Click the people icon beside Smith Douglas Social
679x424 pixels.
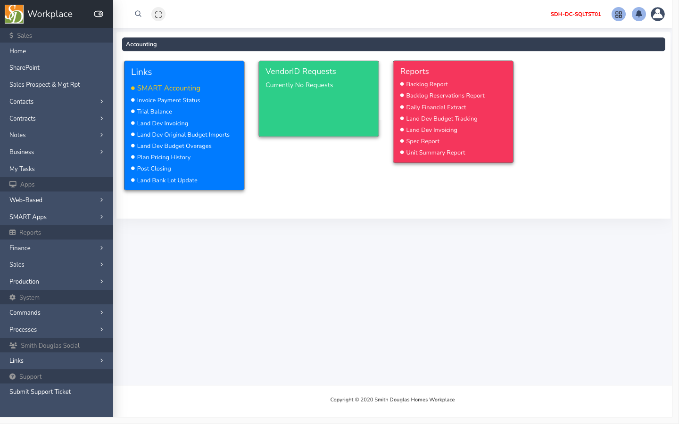13,345
